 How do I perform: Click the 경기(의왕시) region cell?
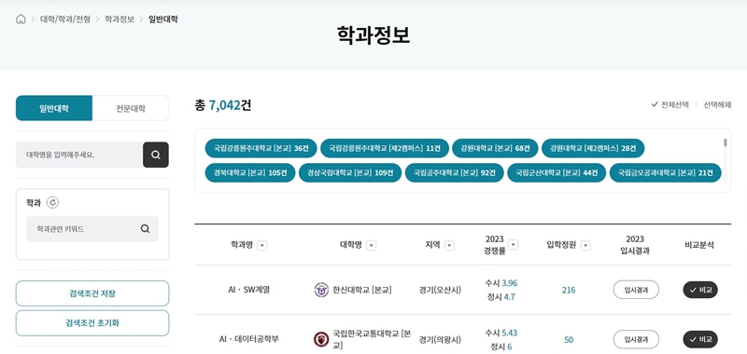click(x=440, y=339)
